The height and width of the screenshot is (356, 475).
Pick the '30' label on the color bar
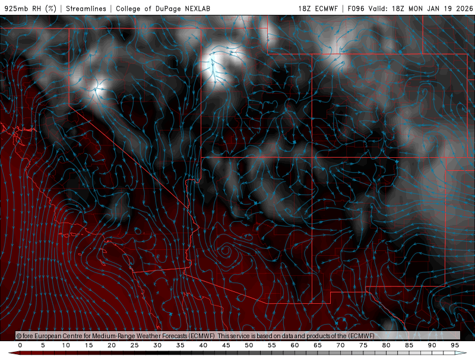157,345
